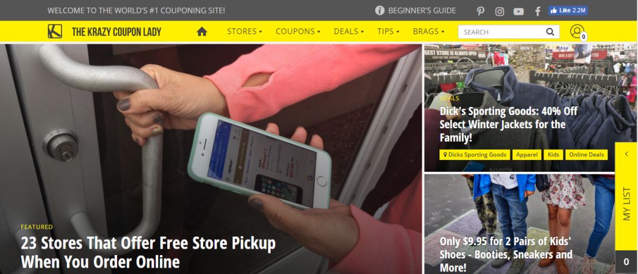Collapse the My List side panel arrow

[x=626, y=154]
